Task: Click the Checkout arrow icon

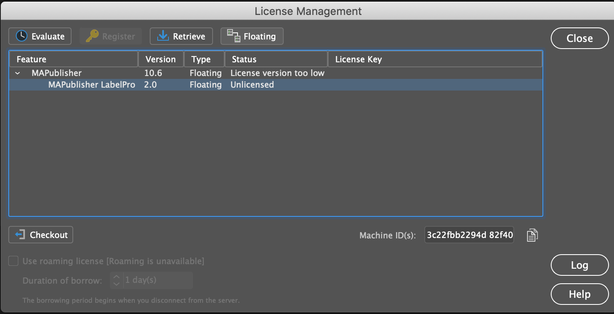Action: coord(20,235)
